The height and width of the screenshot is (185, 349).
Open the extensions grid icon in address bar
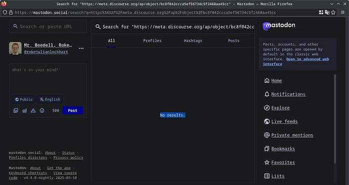tap(321, 13)
